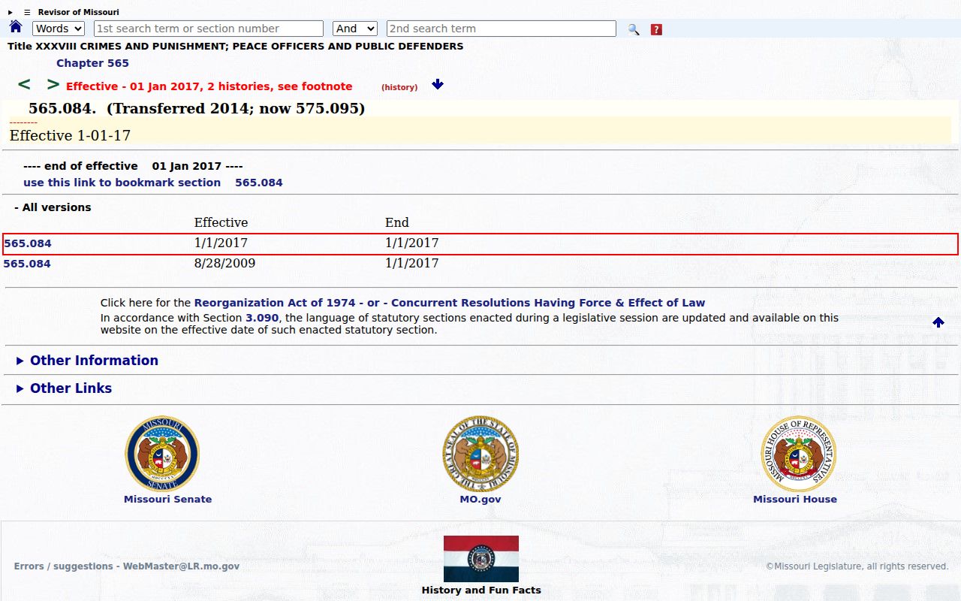Click the Missouri Senate text link
The height and width of the screenshot is (601, 961).
pos(168,499)
